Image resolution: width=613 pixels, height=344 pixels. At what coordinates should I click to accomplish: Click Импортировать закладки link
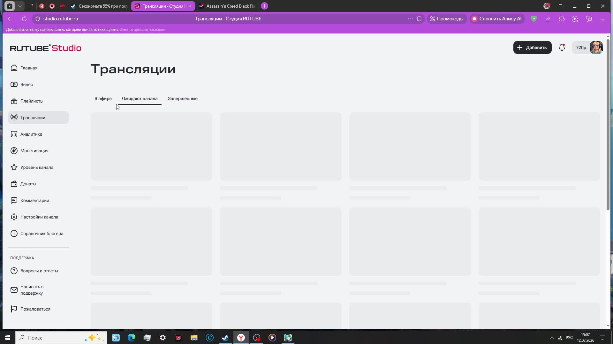coord(142,29)
